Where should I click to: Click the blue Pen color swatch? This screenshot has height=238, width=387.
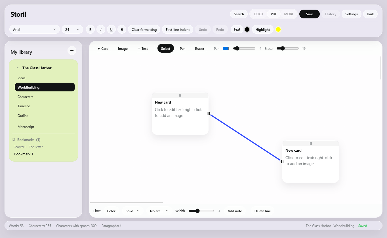pyautogui.click(x=226, y=48)
